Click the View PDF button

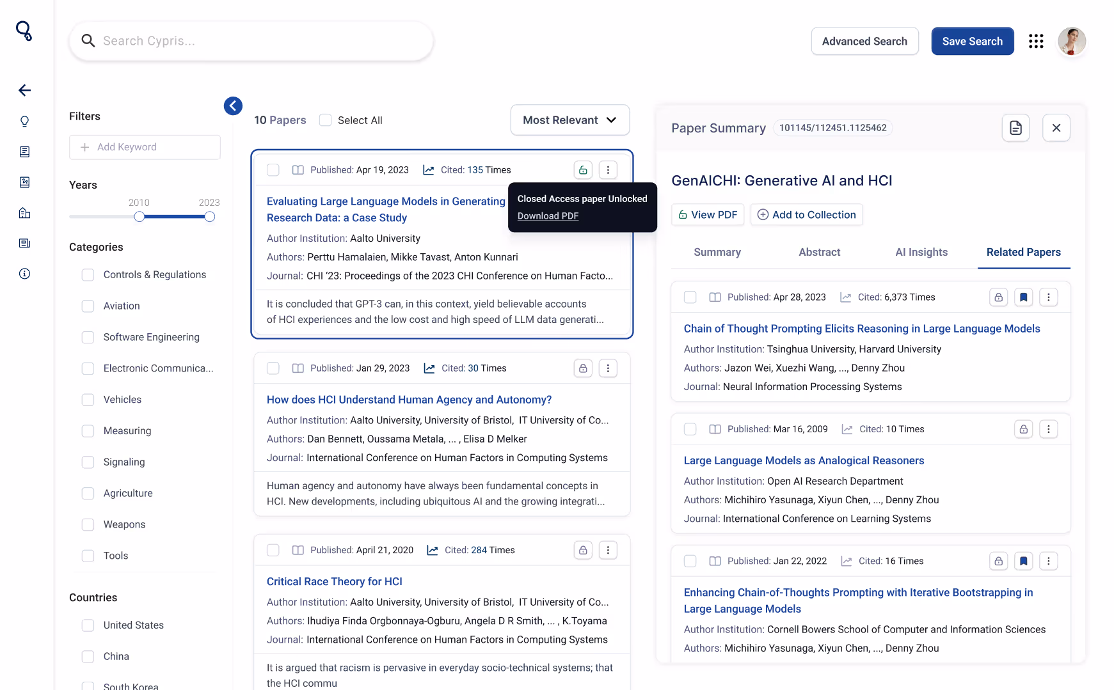(x=708, y=215)
